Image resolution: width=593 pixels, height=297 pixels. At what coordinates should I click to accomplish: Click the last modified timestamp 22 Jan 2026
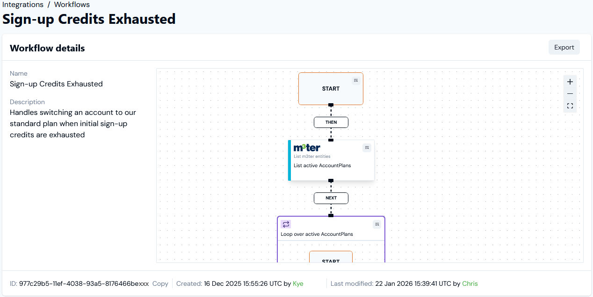[413, 283]
